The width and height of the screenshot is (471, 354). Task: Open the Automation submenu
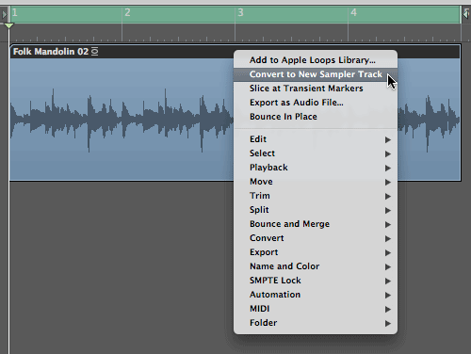[316, 295]
